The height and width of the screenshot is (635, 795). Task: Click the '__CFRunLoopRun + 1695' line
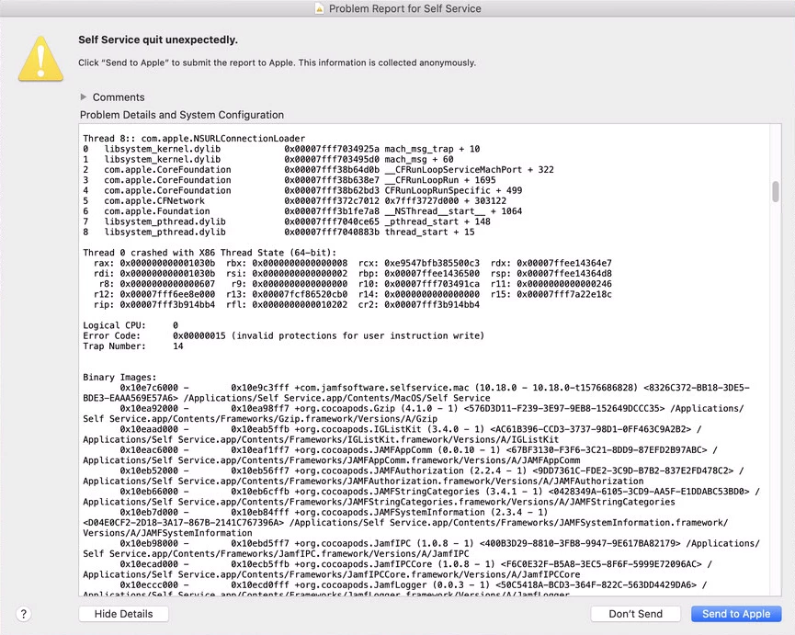290,180
